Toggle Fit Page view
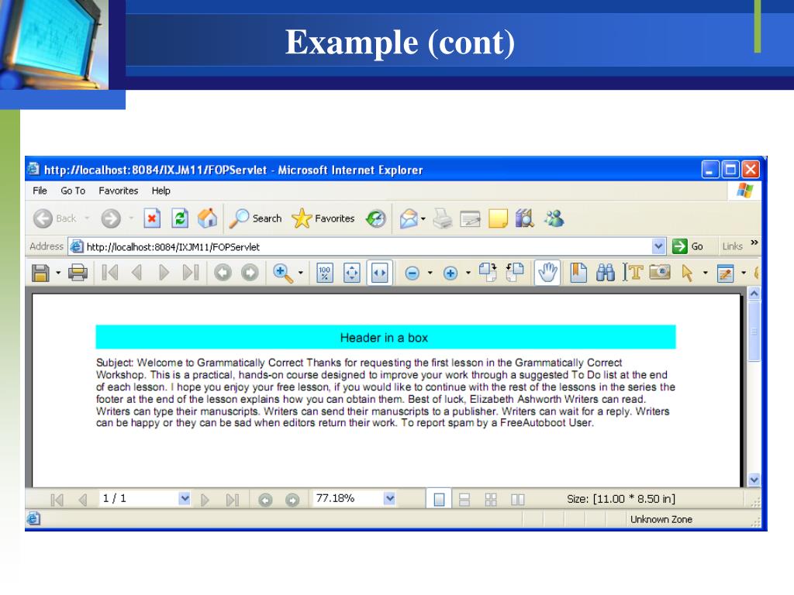The image size is (794, 595). 352,273
